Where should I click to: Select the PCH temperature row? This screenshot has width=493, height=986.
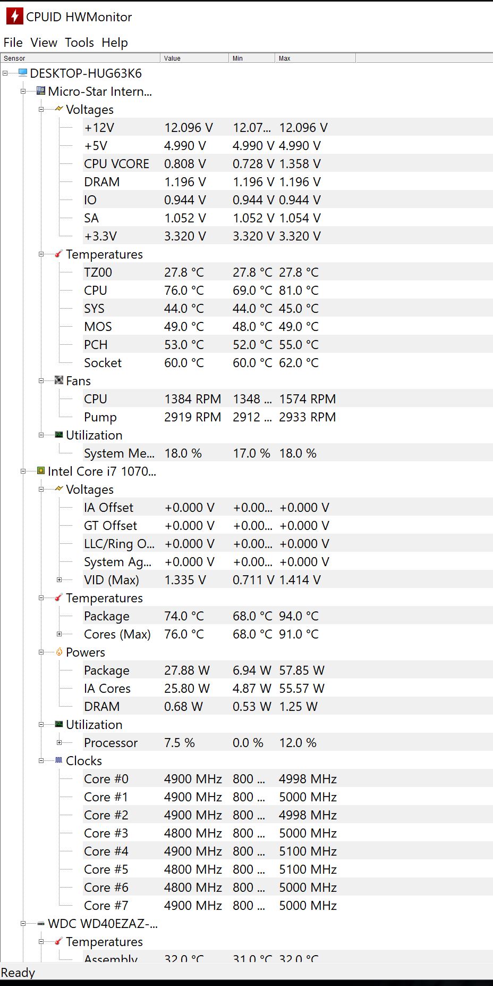287,344
